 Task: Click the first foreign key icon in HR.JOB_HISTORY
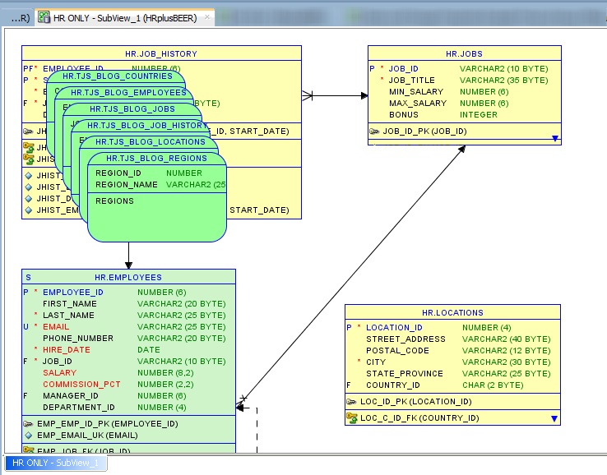(28, 147)
